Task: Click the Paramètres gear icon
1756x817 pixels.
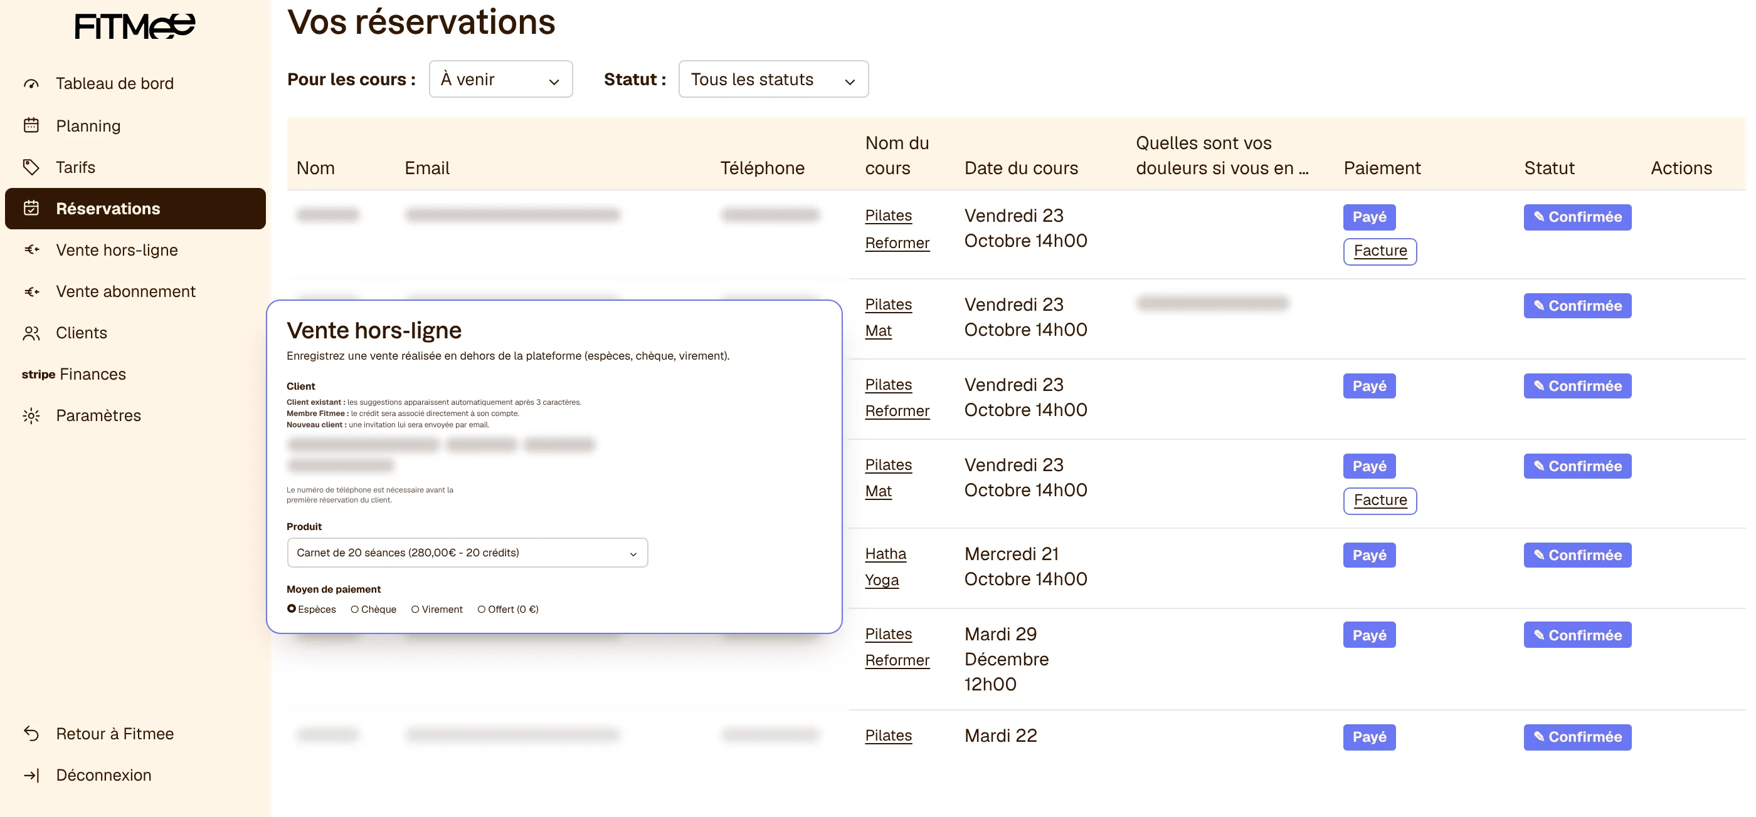Action: [x=31, y=415]
